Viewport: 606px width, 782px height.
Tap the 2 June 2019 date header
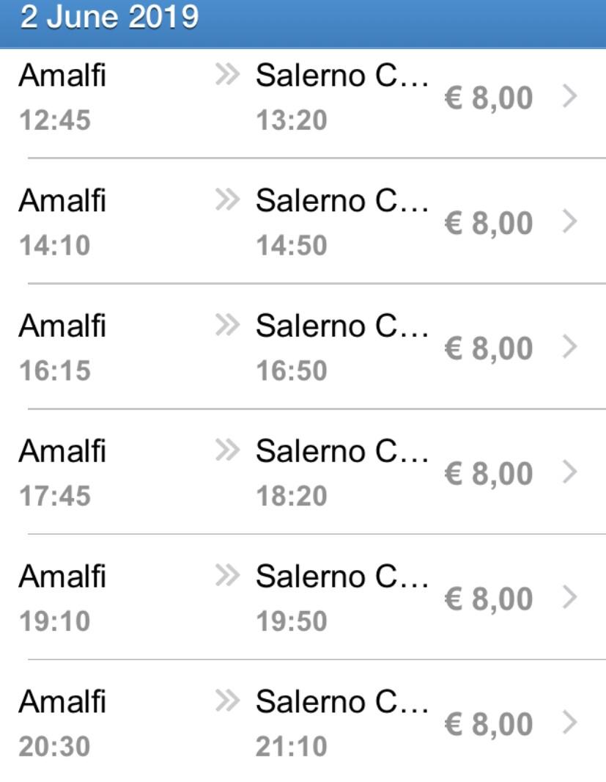click(110, 18)
